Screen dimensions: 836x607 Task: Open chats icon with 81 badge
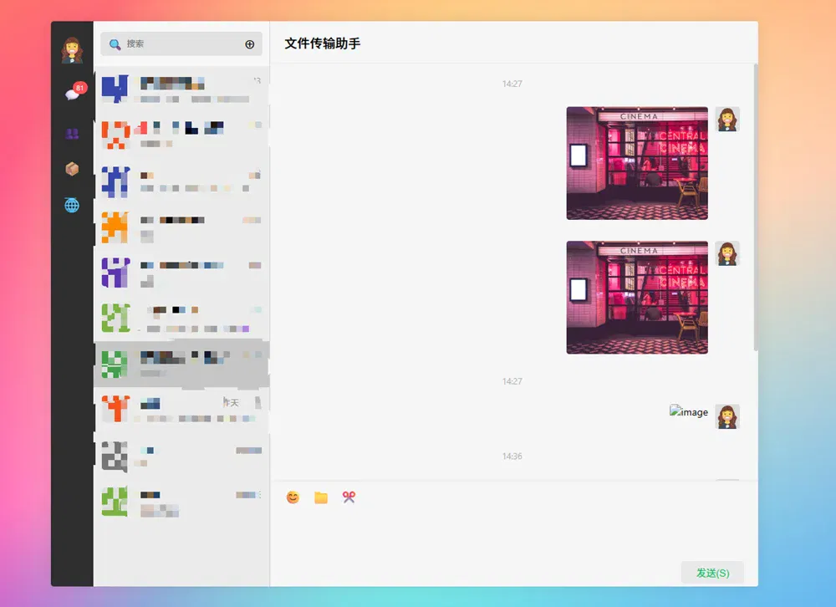click(x=74, y=93)
